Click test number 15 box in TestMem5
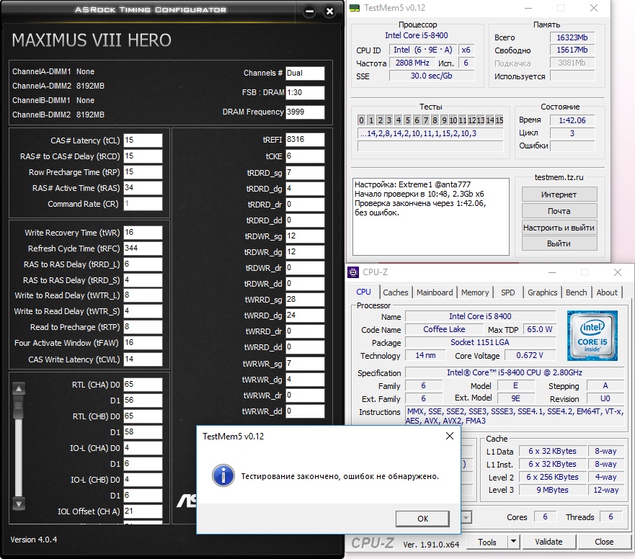The height and width of the screenshot is (559, 635). point(499,120)
